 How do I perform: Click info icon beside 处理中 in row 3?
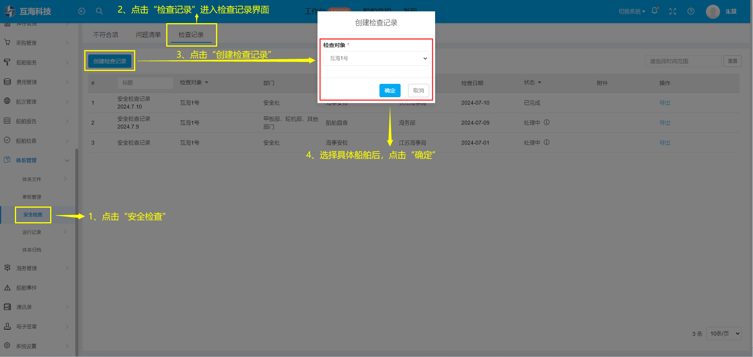coord(547,142)
